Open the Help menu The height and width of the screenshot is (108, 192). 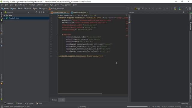(x=75, y=5)
